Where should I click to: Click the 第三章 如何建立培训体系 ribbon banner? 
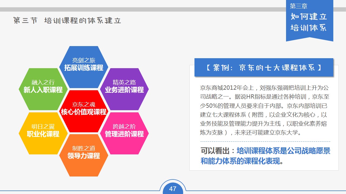point(310,20)
